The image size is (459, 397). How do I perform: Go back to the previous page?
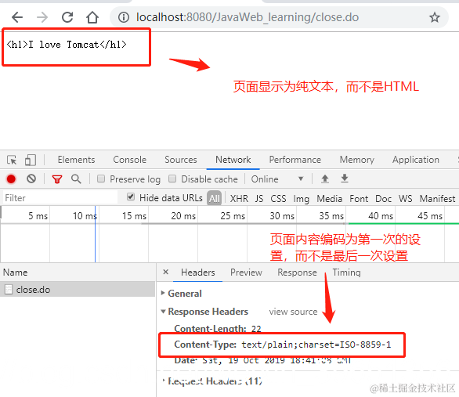tap(17, 17)
